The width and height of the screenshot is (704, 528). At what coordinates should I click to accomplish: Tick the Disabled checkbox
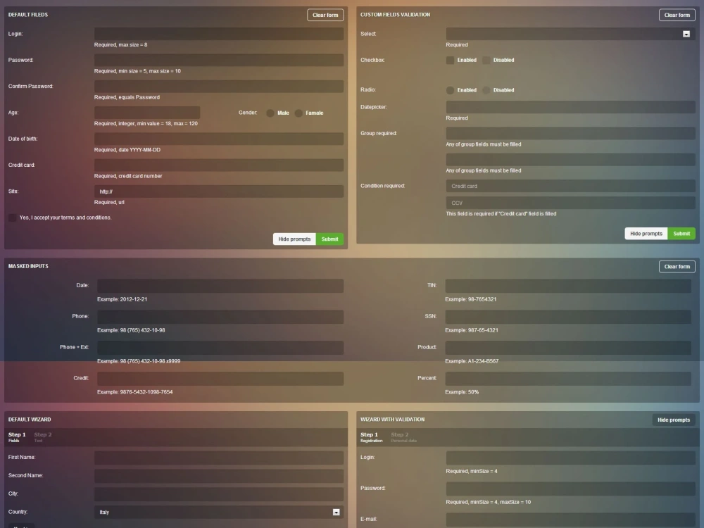[x=486, y=60]
